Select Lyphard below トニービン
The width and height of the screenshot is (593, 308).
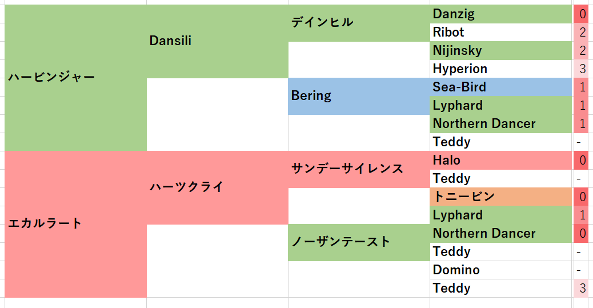pyautogui.click(x=500, y=215)
